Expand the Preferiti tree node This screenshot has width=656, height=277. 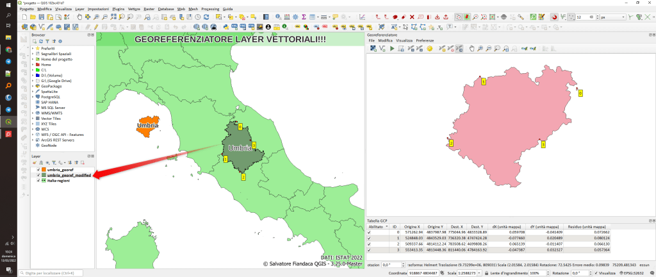33,48
